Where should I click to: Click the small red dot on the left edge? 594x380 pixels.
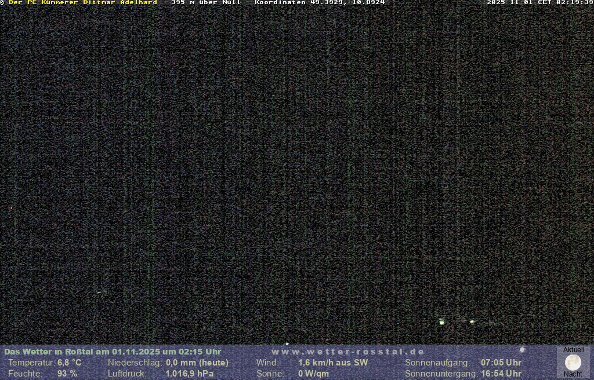coord(11,208)
